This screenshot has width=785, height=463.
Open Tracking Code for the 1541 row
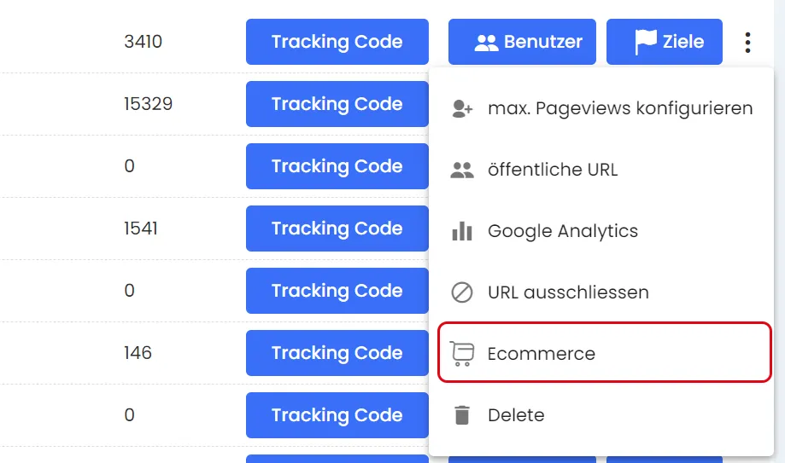337,229
